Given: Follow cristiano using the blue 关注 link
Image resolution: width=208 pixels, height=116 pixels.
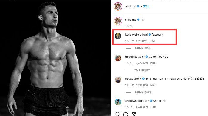Looking at the screenshot, I should (x=146, y=6).
